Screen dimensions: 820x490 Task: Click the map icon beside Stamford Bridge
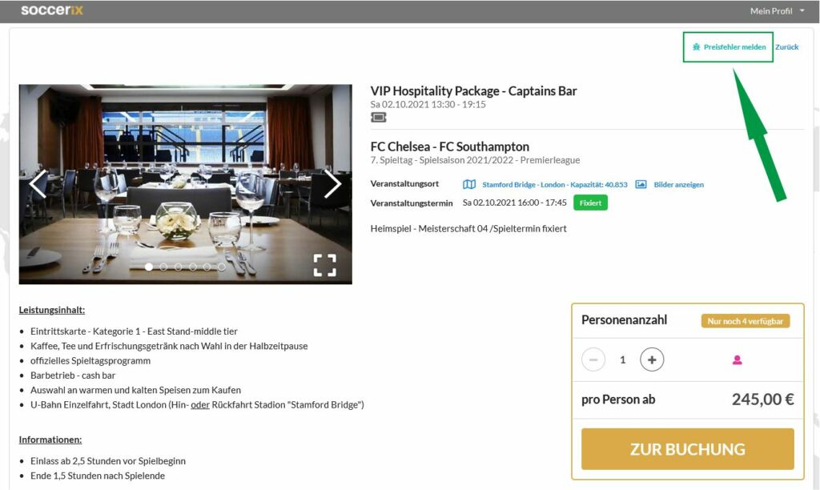pyautogui.click(x=469, y=185)
